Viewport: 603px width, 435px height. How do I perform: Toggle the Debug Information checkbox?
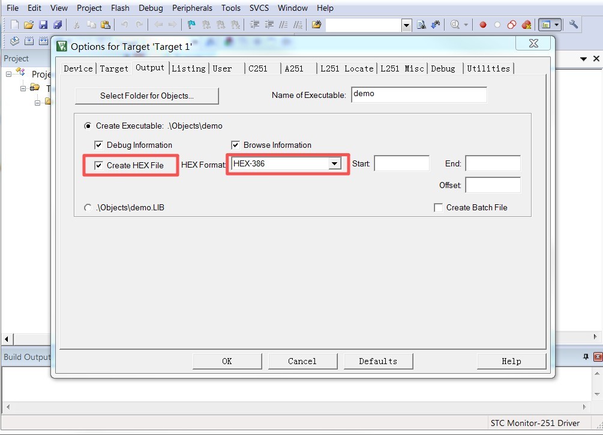tap(99, 145)
